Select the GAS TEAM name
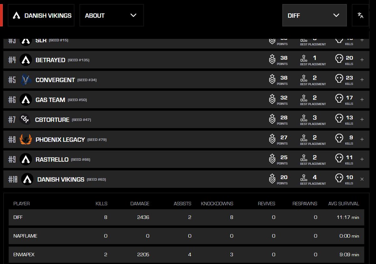This screenshot has width=376, height=264. click(x=50, y=100)
